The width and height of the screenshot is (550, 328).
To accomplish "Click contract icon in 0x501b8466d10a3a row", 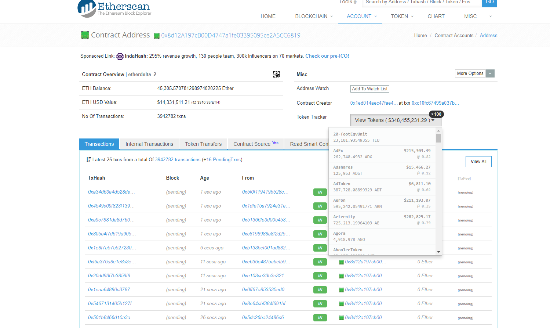I will (341, 318).
